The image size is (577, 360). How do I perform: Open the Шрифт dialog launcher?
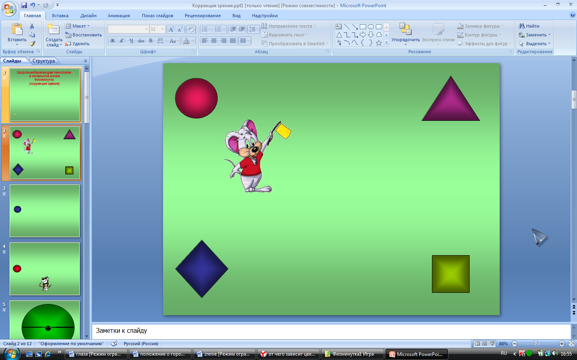click(x=194, y=52)
